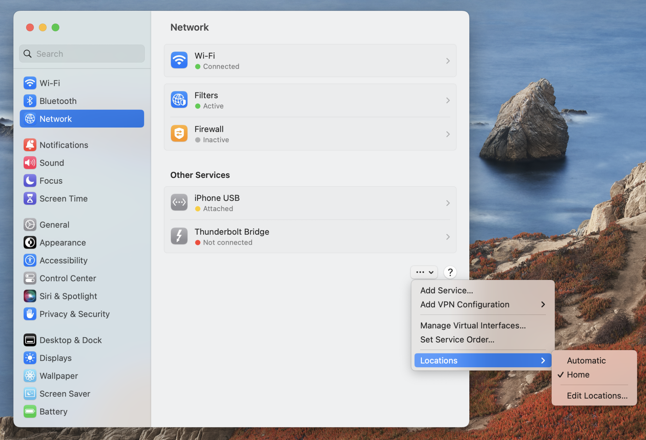
Task: Expand the Thunderbolt Bridge row chevron
Action: pyautogui.click(x=448, y=237)
